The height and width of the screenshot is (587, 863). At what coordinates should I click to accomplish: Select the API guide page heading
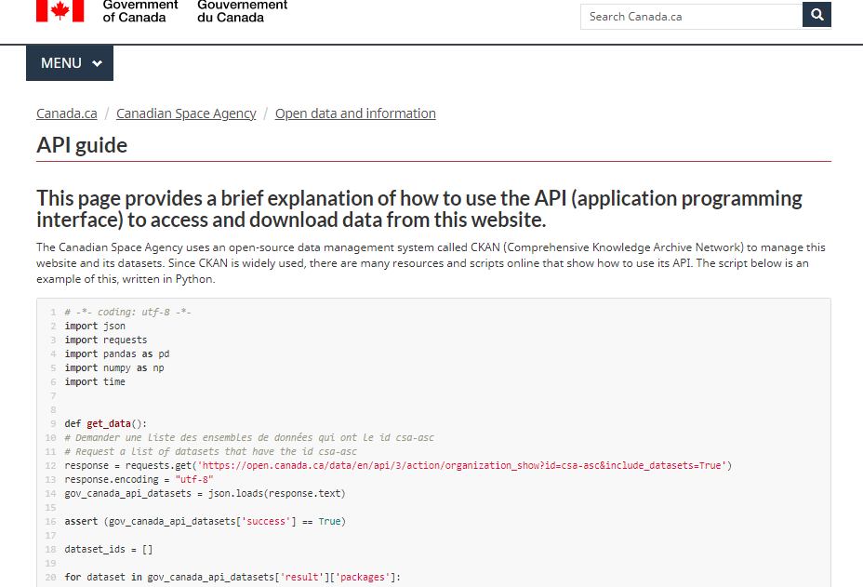pos(79,145)
